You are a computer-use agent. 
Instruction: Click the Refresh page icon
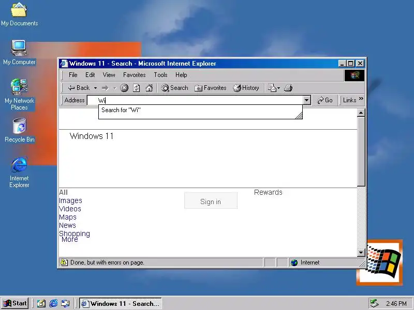pos(137,88)
